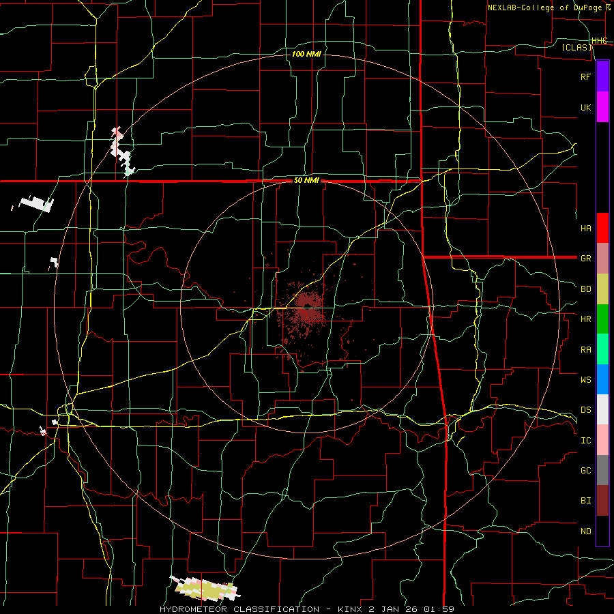
Task: Select the white DS legend swatch
Action: pos(602,409)
